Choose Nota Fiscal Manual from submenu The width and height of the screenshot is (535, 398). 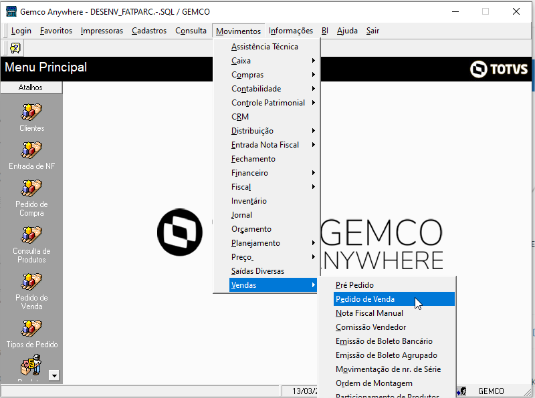click(394, 313)
